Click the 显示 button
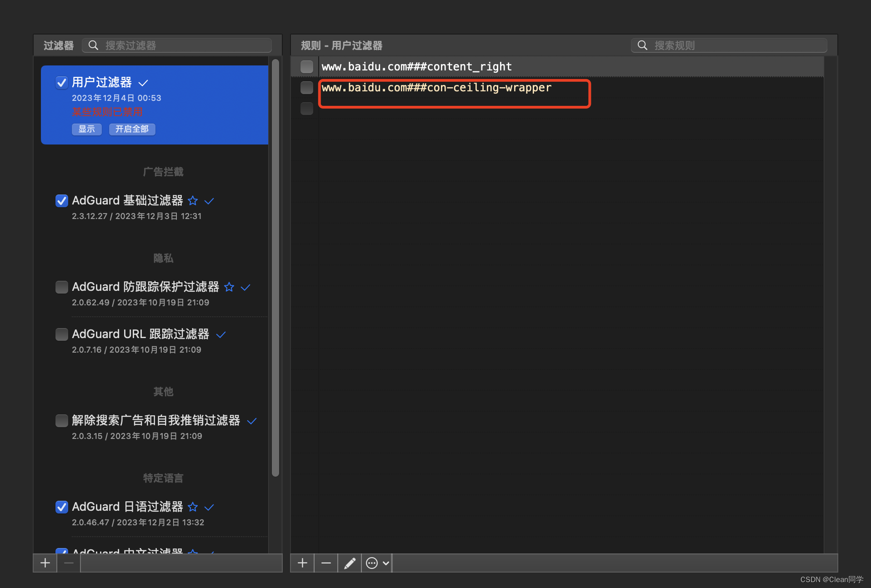871x588 pixels. pos(86,129)
